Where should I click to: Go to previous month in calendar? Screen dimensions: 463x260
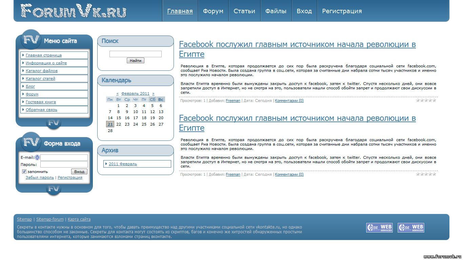[117, 93]
